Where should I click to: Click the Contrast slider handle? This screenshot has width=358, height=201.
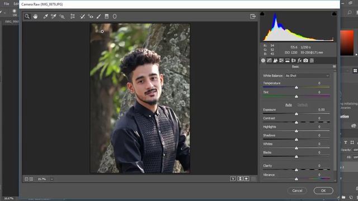coord(296,123)
